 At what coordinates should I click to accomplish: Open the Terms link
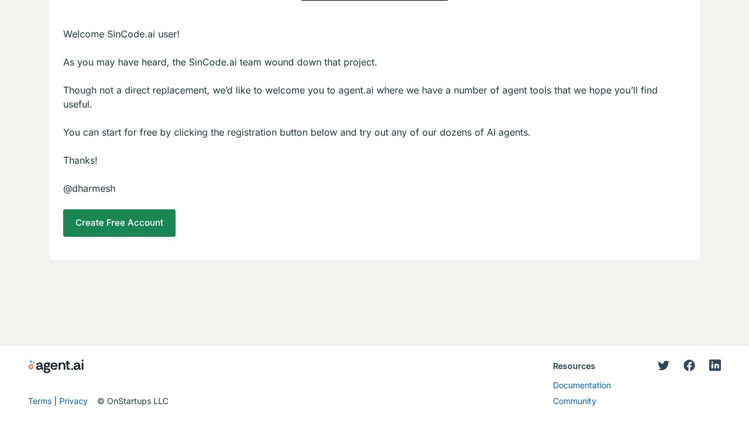tap(40, 401)
